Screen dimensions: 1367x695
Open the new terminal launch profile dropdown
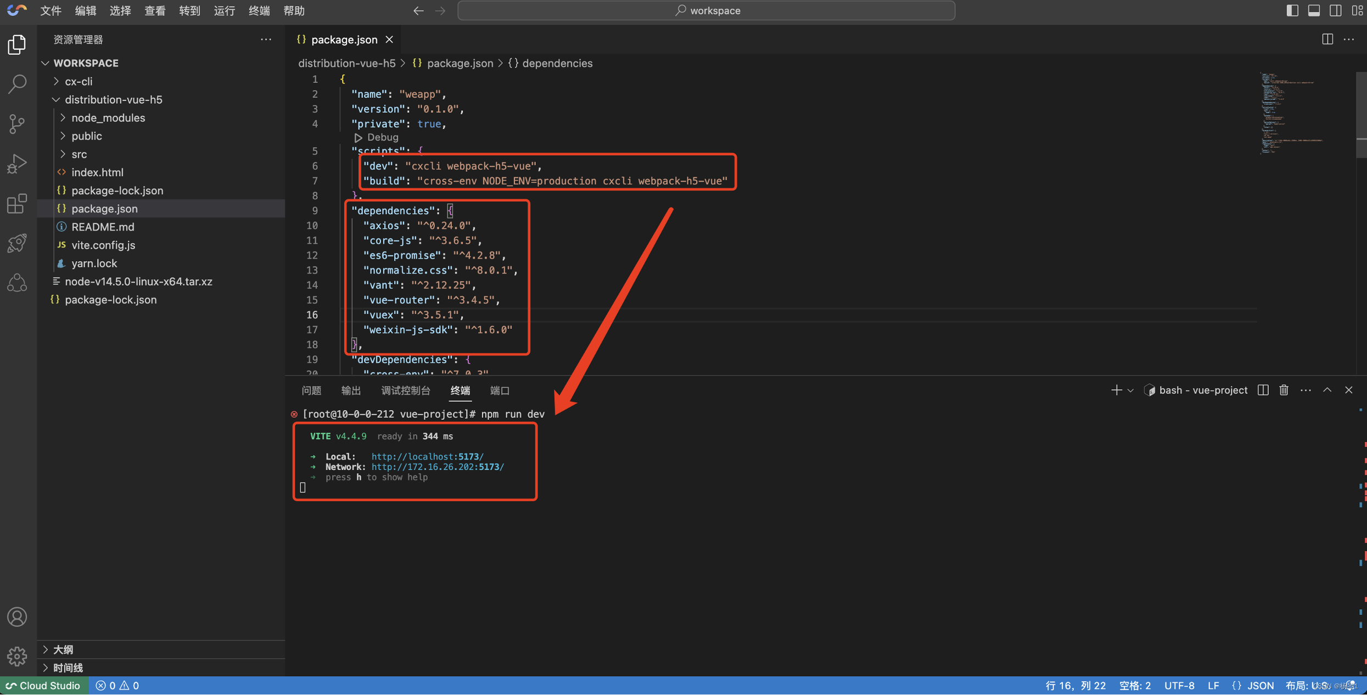(1130, 390)
